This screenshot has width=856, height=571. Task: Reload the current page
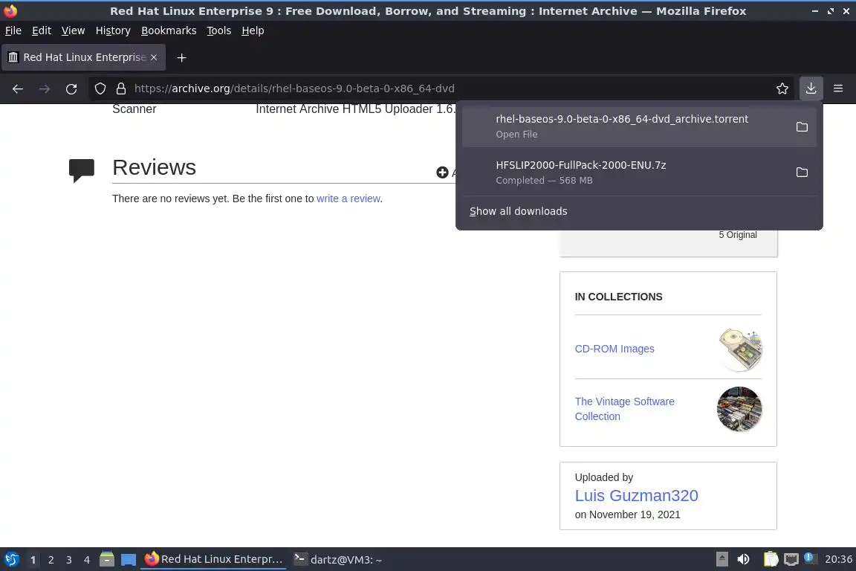(x=71, y=88)
